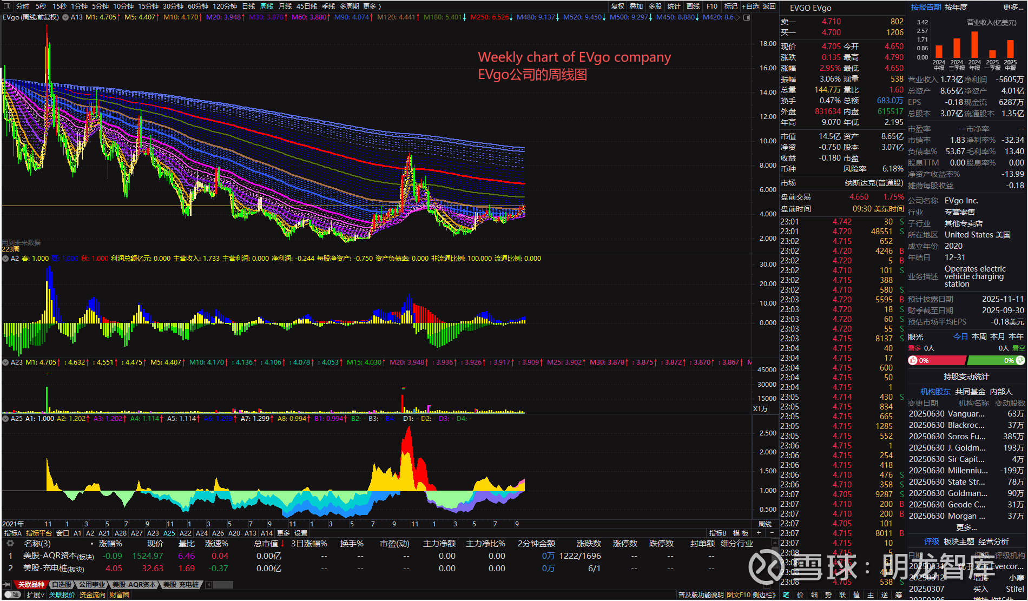
Task: Click the scroll-up arrow of the list
Action: point(774,543)
